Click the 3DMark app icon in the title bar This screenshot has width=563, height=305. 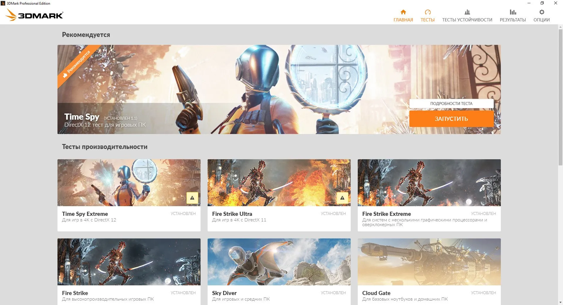point(3,3)
